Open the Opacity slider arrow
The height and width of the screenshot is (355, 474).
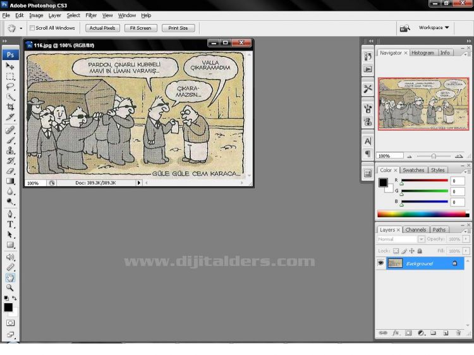coord(466,239)
